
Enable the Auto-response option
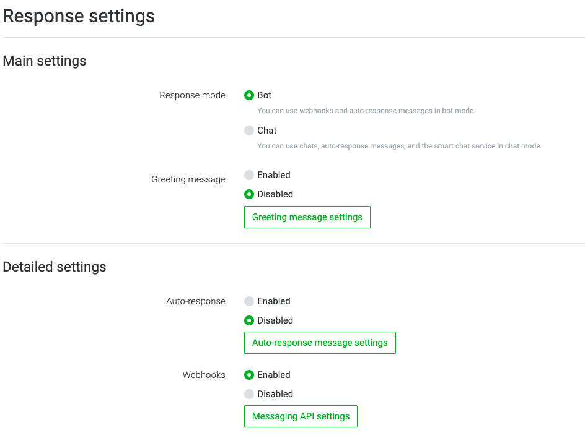(249, 301)
